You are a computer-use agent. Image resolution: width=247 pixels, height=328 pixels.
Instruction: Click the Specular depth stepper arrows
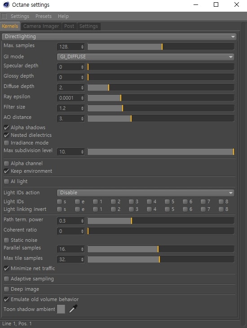82,67
